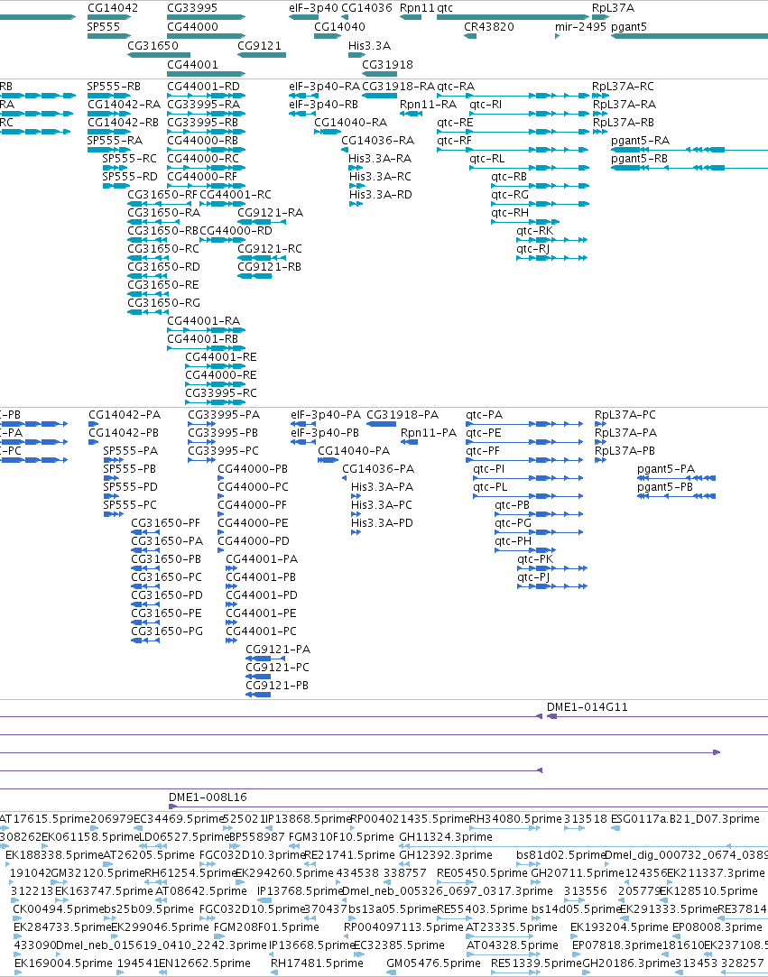
Task: Select the qtc-RK transcript label
Action: (x=535, y=231)
